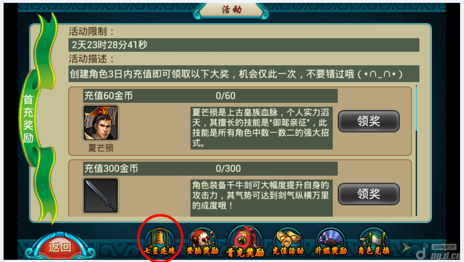Click the 充值60金币 progress bar

pyautogui.click(x=210, y=96)
